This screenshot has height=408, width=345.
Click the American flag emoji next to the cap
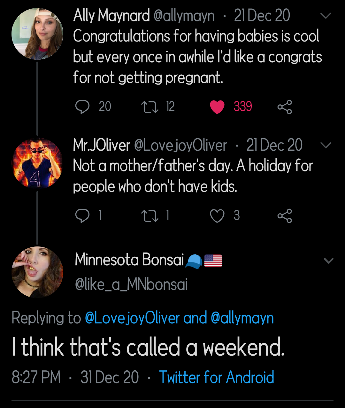(x=213, y=261)
